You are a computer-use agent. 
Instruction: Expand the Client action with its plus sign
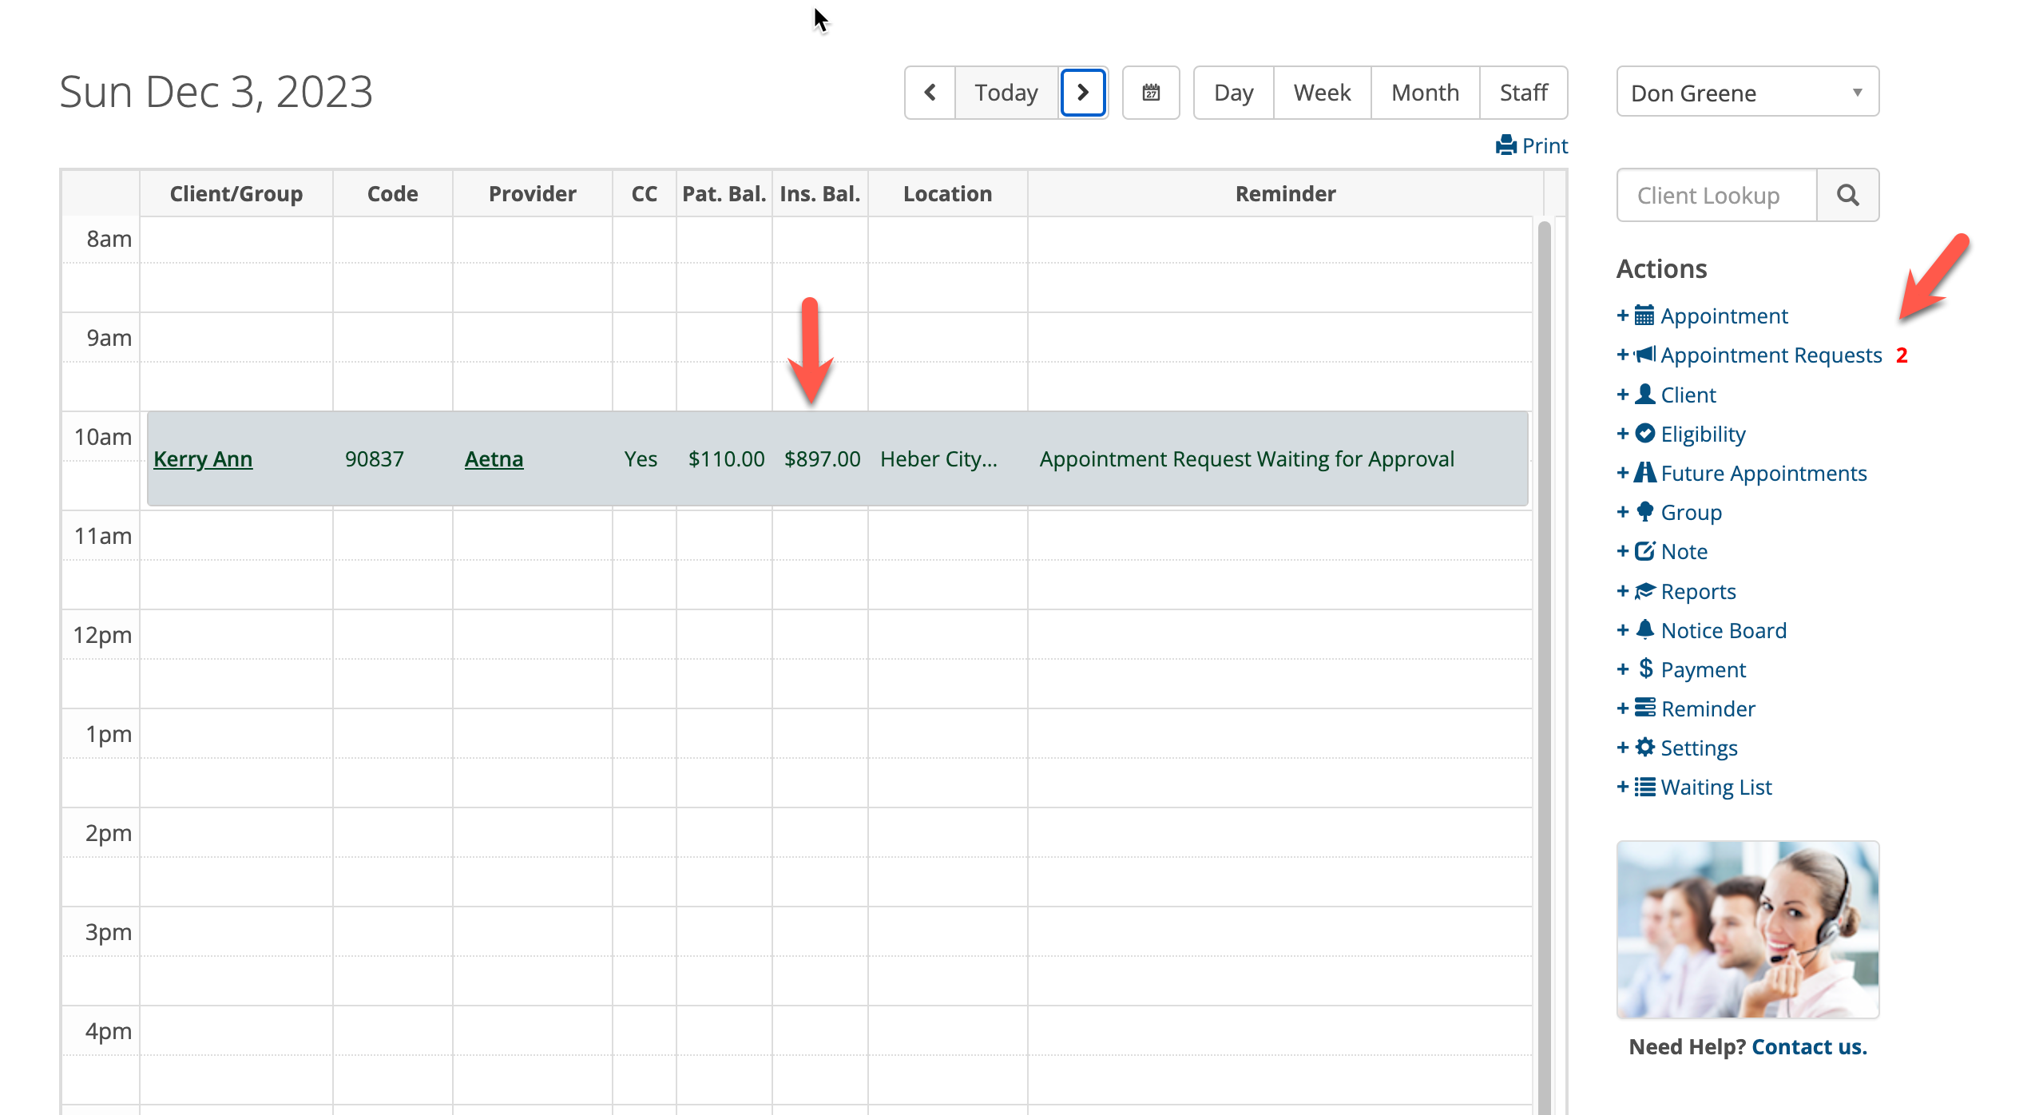(x=1624, y=394)
